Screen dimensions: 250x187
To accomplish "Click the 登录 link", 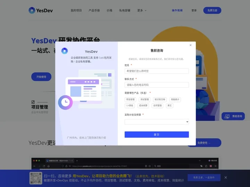I will click(194, 10).
